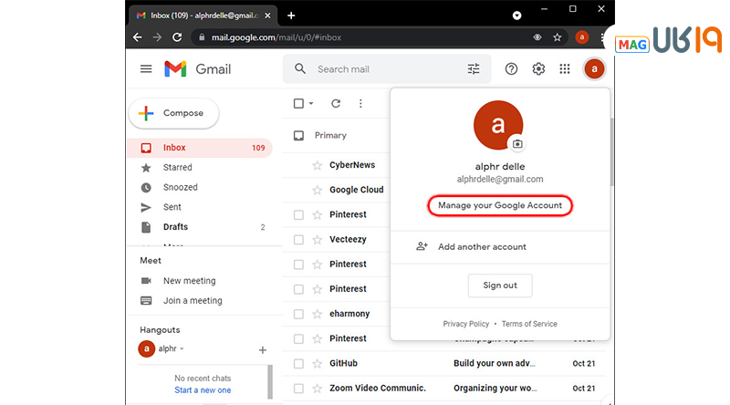Screen dimensions: 730x405
Task: Click the Gmail logo
Action: pyautogui.click(x=198, y=69)
